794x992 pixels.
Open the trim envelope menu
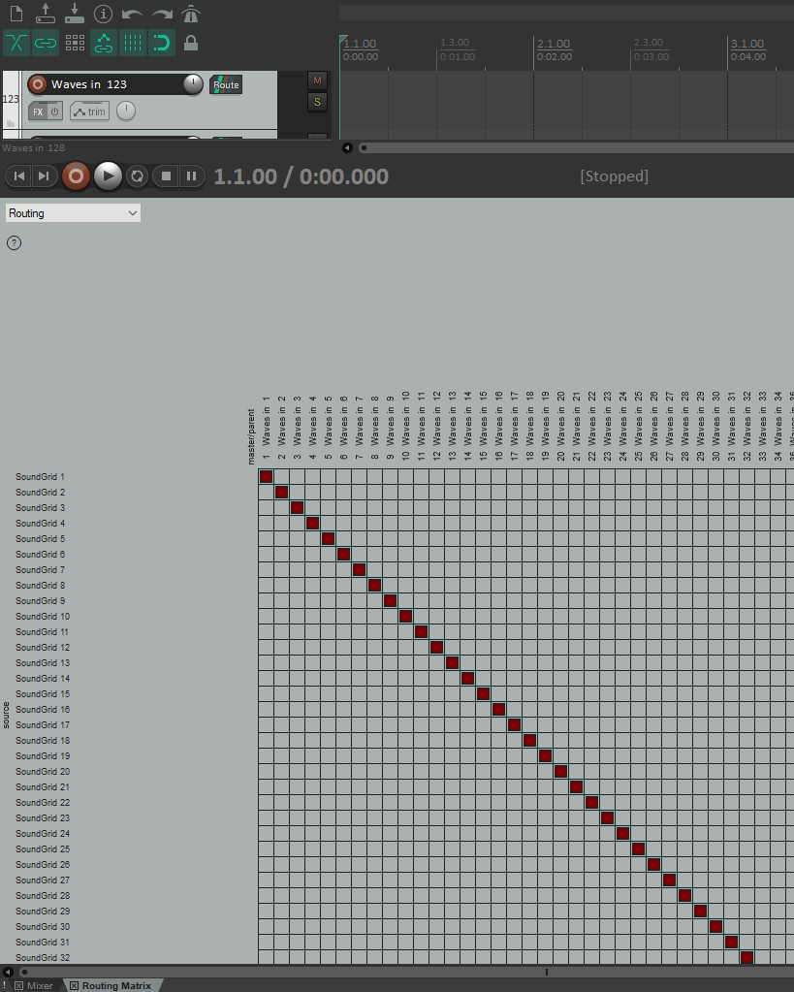click(89, 112)
